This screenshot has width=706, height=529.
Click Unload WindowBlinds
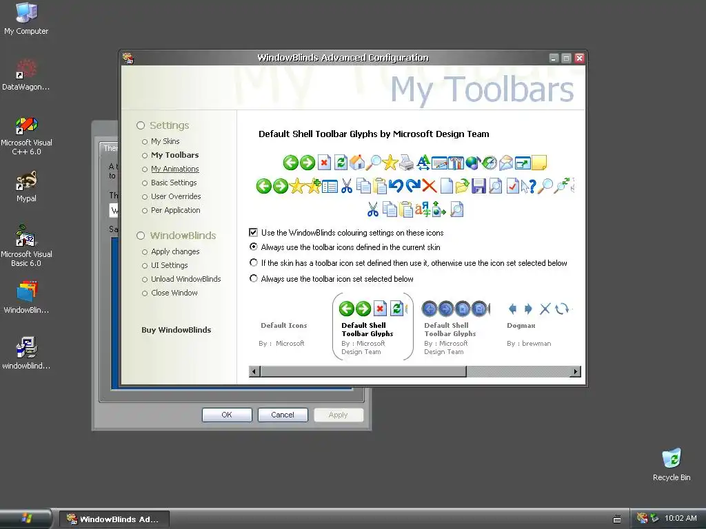pyautogui.click(x=186, y=279)
